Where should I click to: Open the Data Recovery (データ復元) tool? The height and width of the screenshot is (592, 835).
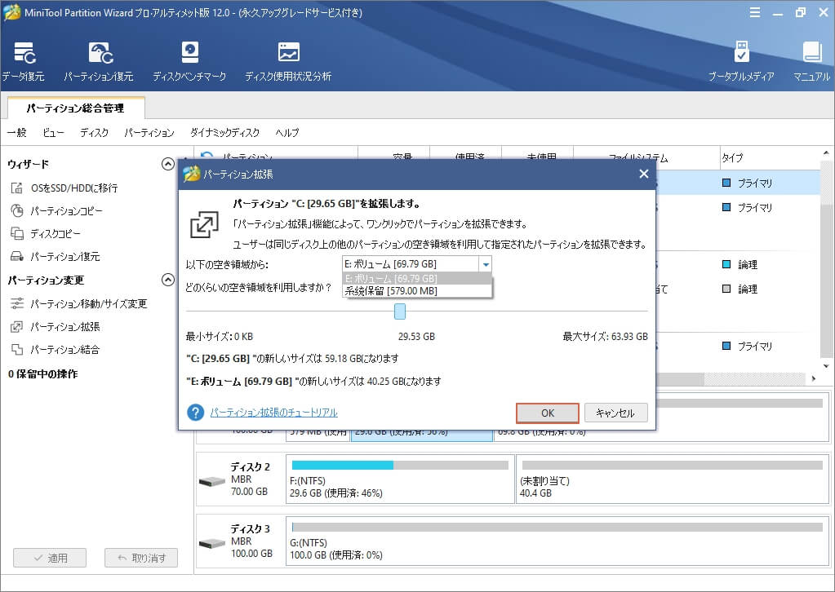(x=24, y=62)
